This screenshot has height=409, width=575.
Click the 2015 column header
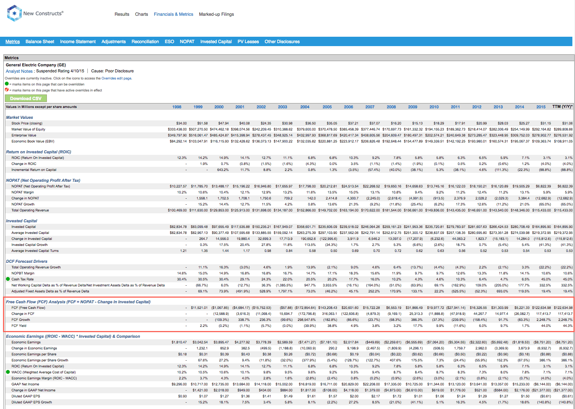541,107
